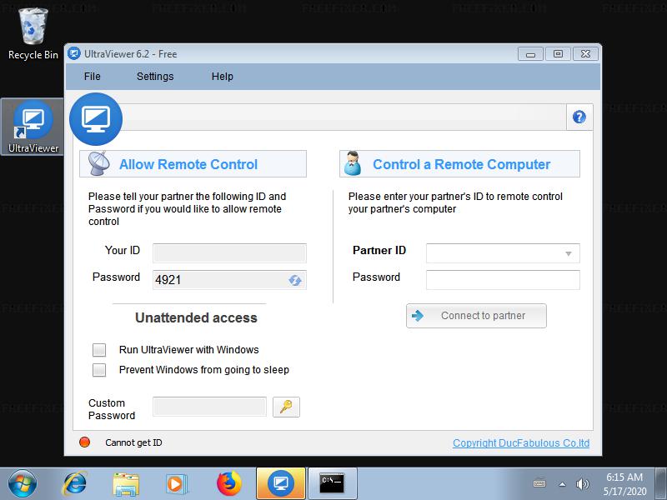667x500 pixels.
Task: Click the partner Password input field
Action: coord(503,280)
